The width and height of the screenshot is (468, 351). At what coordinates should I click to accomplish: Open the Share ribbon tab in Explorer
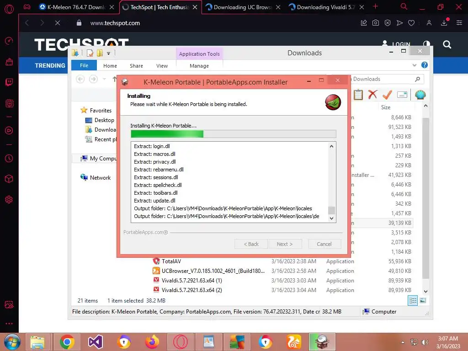point(136,66)
